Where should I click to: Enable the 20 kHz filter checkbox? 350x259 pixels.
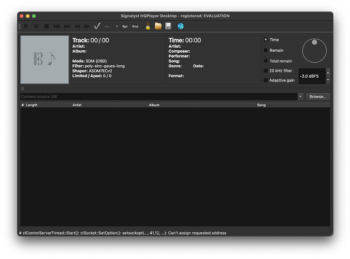click(x=266, y=70)
